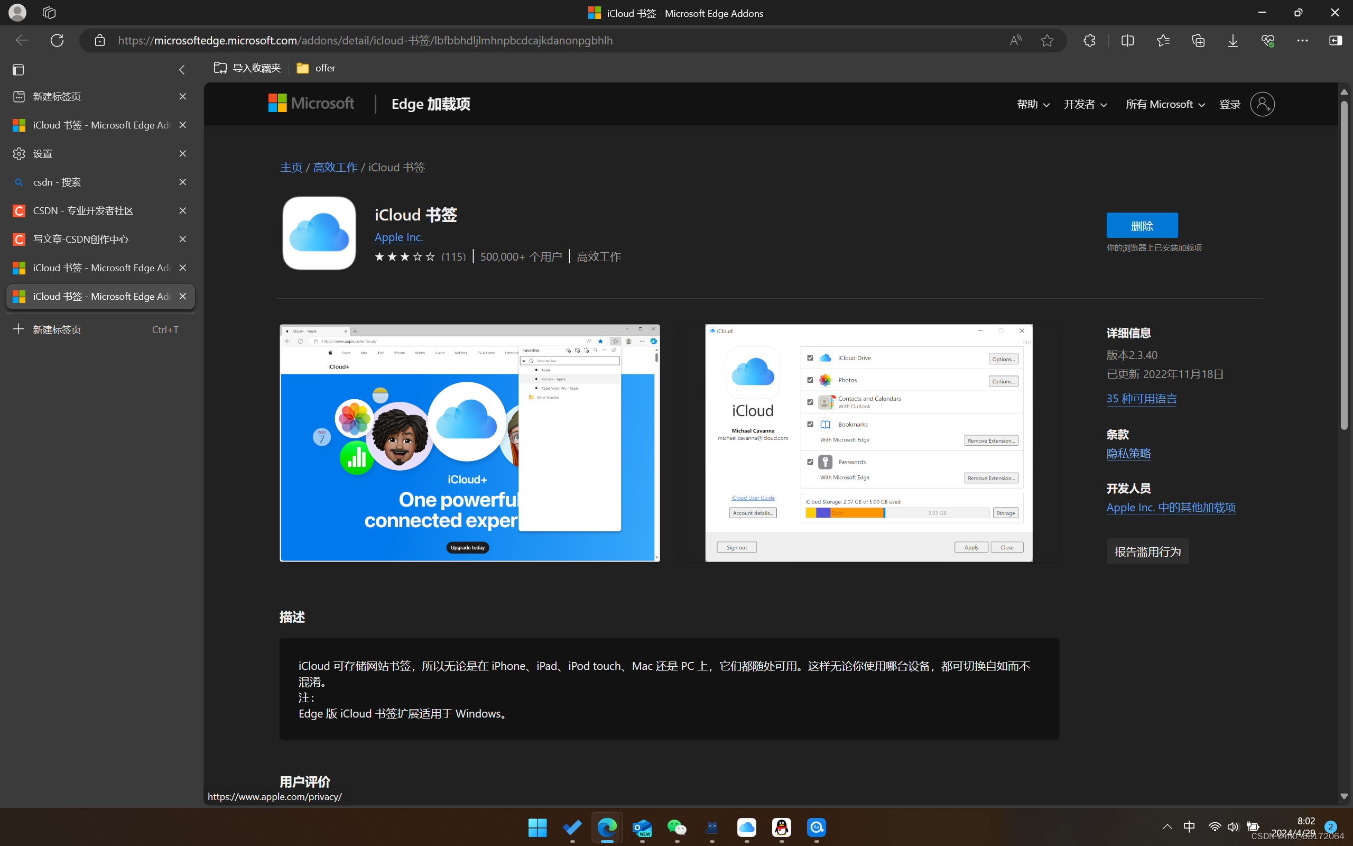Toggle the Edge sidebar icon

[x=1336, y=40]
